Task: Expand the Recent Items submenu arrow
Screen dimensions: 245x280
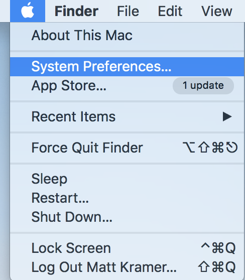Action: tap(227, 117)
